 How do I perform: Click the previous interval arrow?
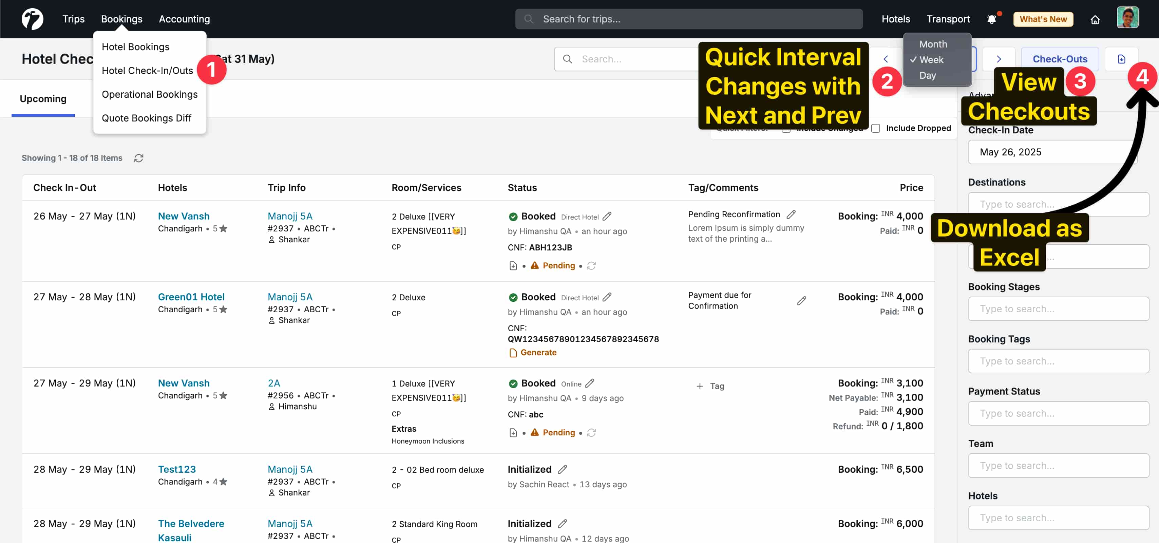pos(885,59)
